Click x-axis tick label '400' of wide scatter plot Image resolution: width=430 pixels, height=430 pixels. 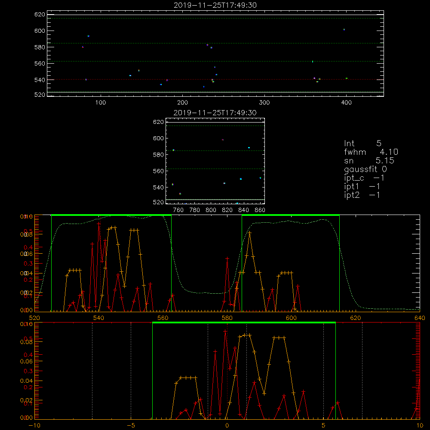(x=346, y=103)
